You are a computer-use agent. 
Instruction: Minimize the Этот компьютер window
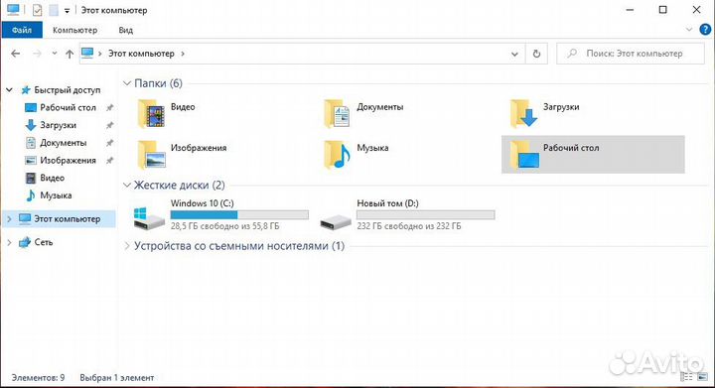click(x=630, y=10)
